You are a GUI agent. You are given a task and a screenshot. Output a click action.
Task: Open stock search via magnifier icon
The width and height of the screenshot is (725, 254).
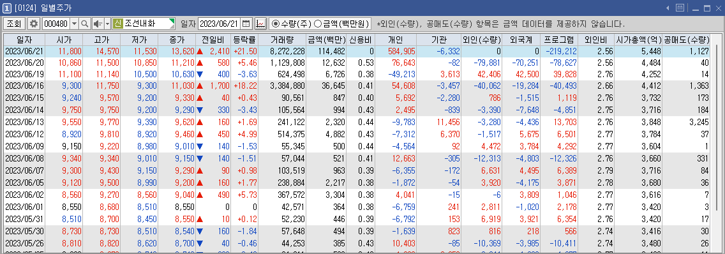(85, 24)
